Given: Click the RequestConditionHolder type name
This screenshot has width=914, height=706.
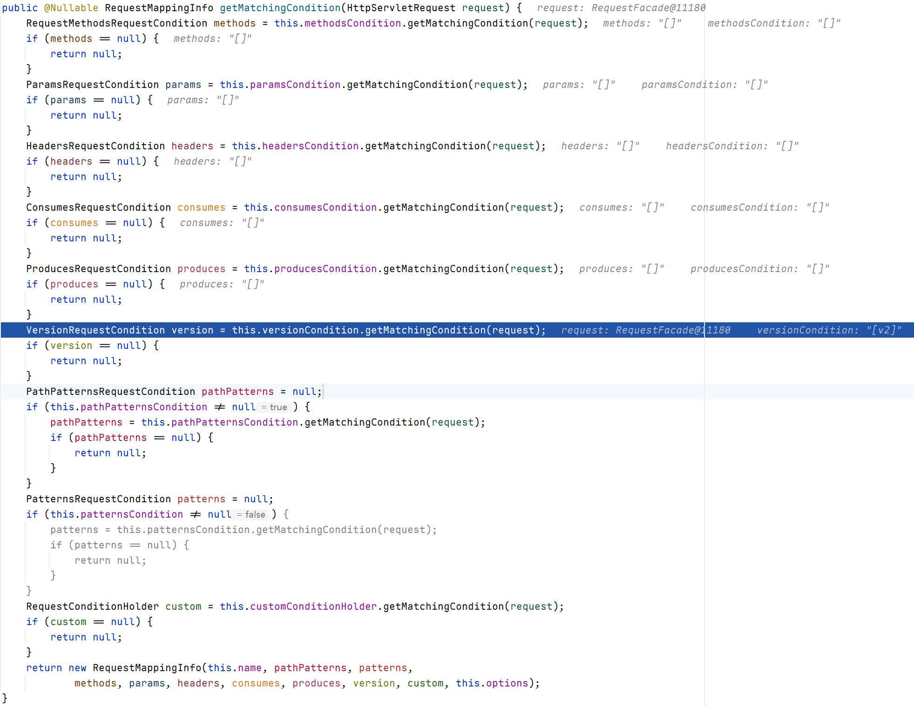Looking at the screenshot, I should (92, 606).
